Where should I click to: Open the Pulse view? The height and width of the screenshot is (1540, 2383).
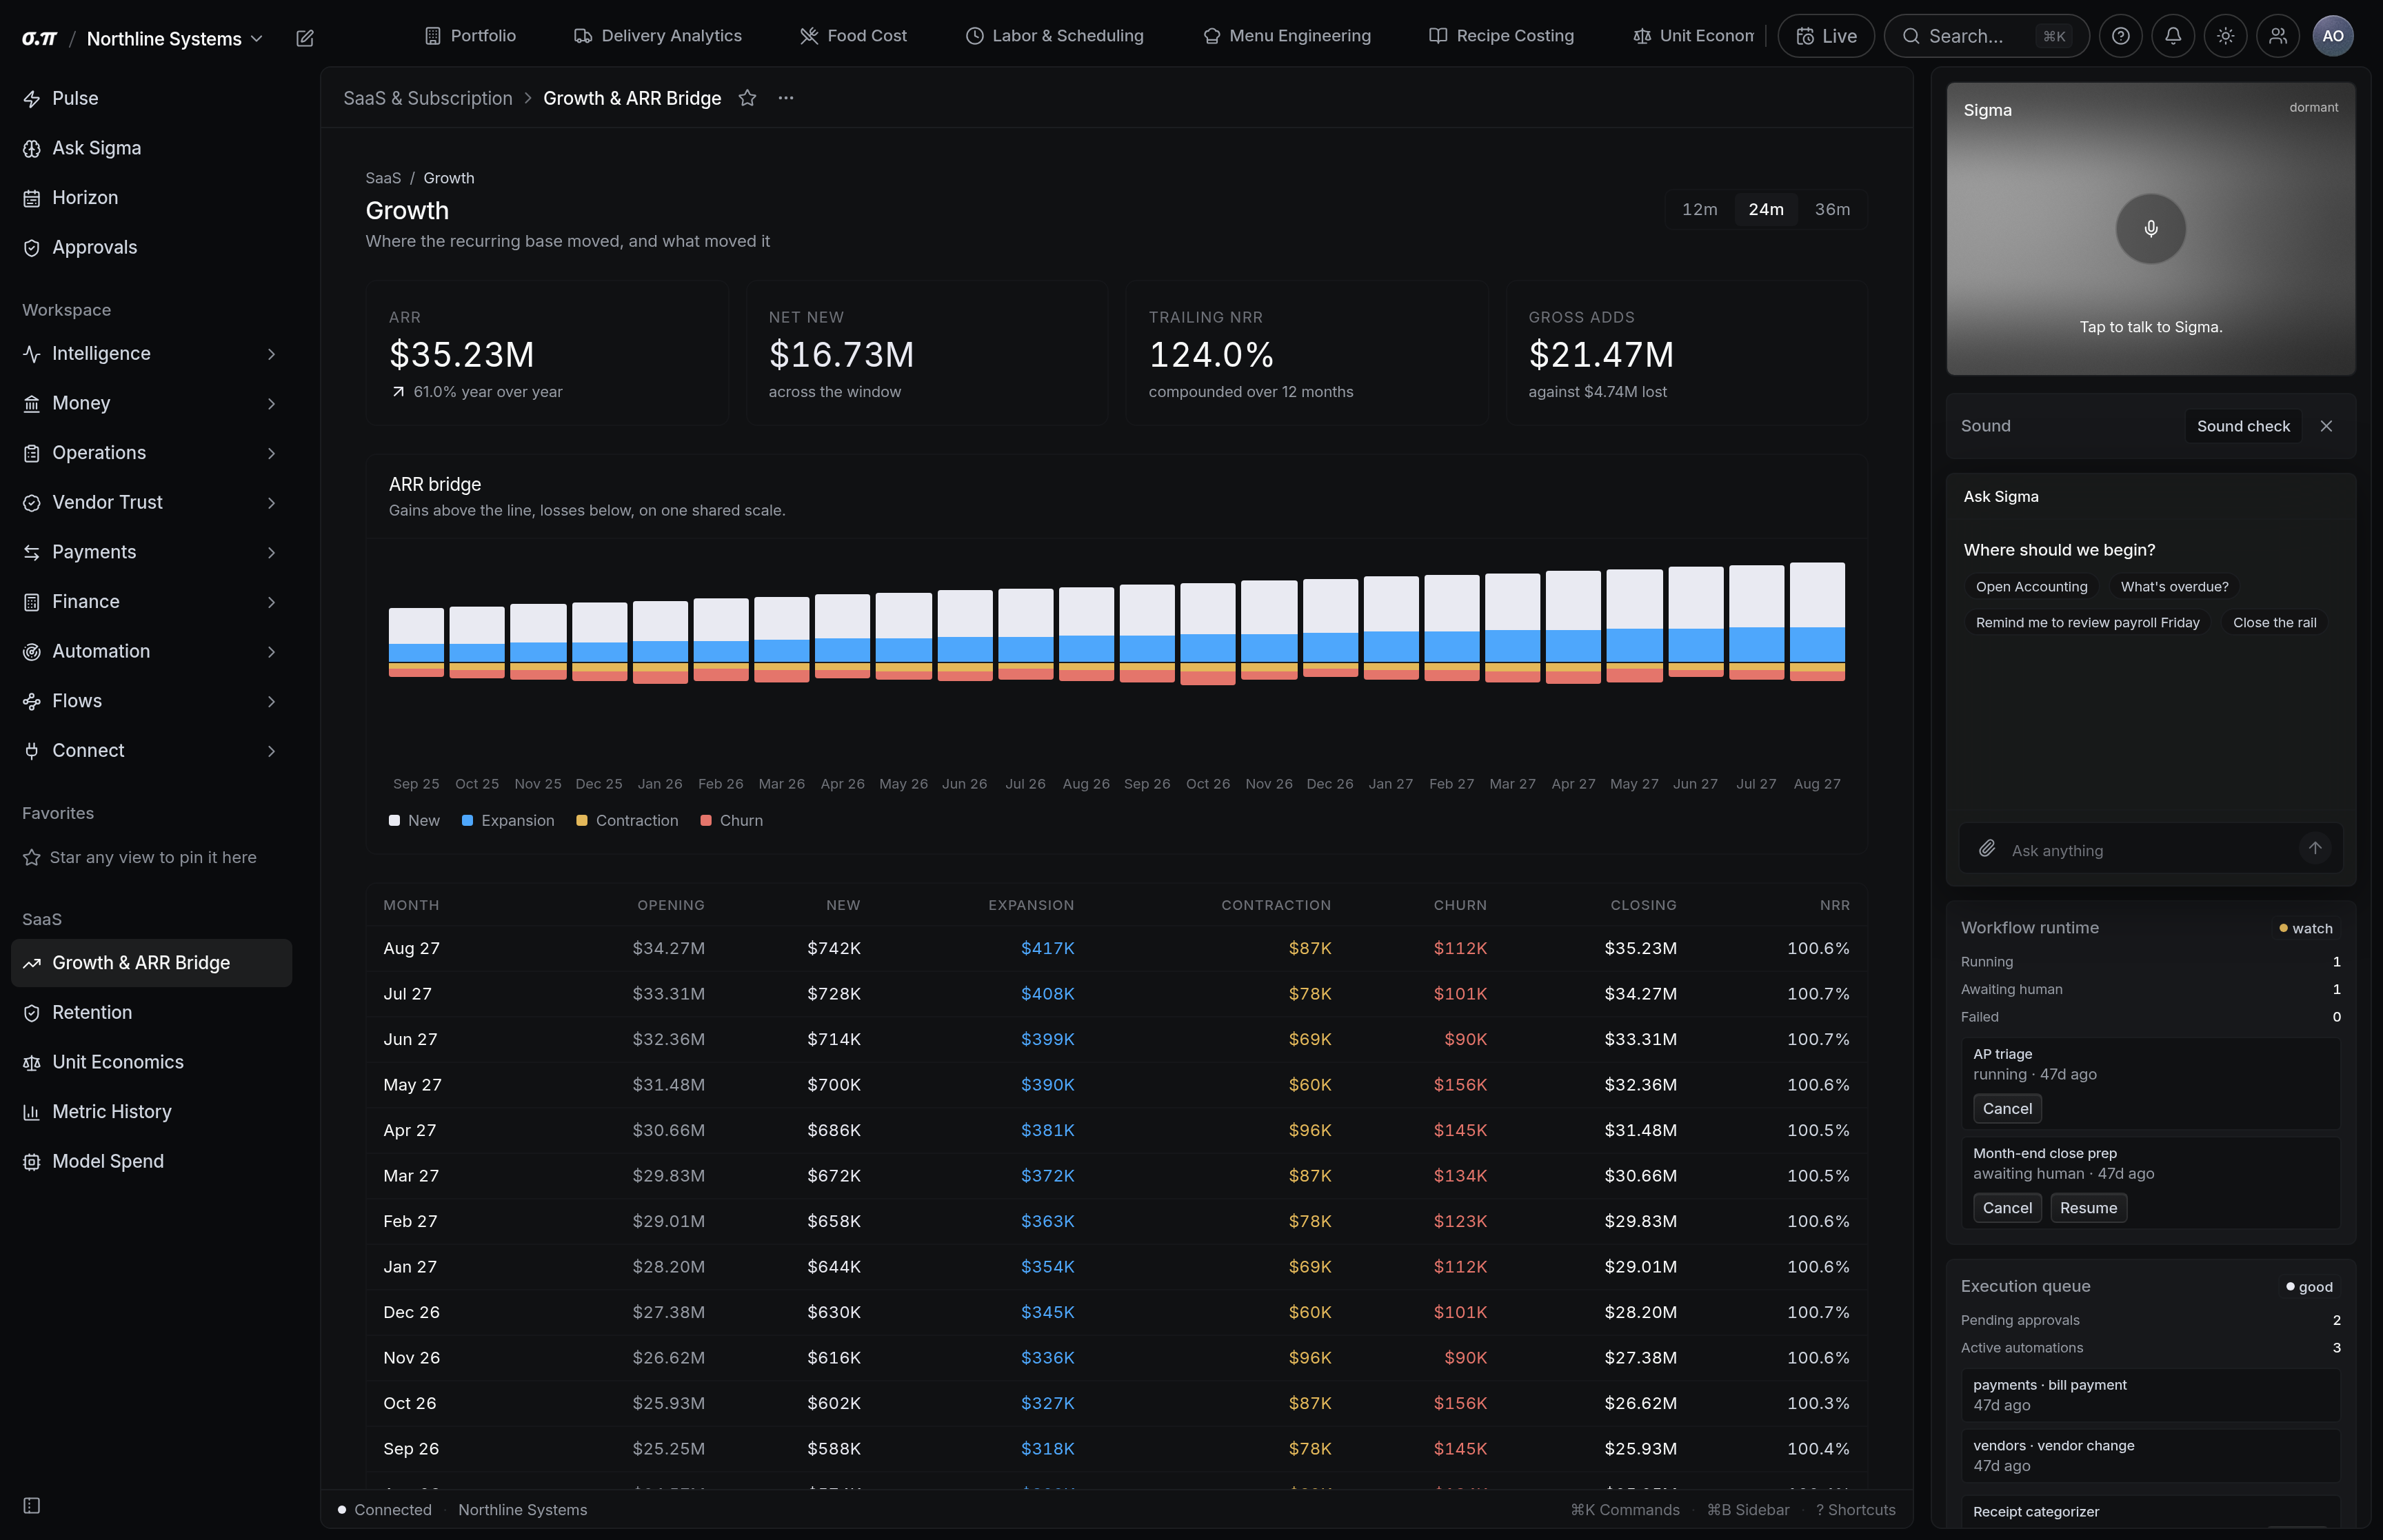(151, 98)
